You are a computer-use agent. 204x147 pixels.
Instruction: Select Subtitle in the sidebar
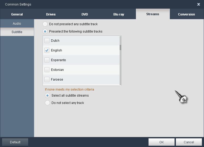(17, 32)
